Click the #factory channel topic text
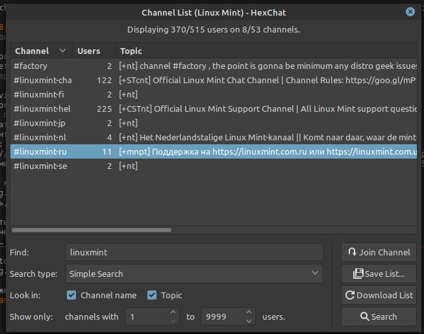This screenshot has width=424, height=334. [268, 66]
